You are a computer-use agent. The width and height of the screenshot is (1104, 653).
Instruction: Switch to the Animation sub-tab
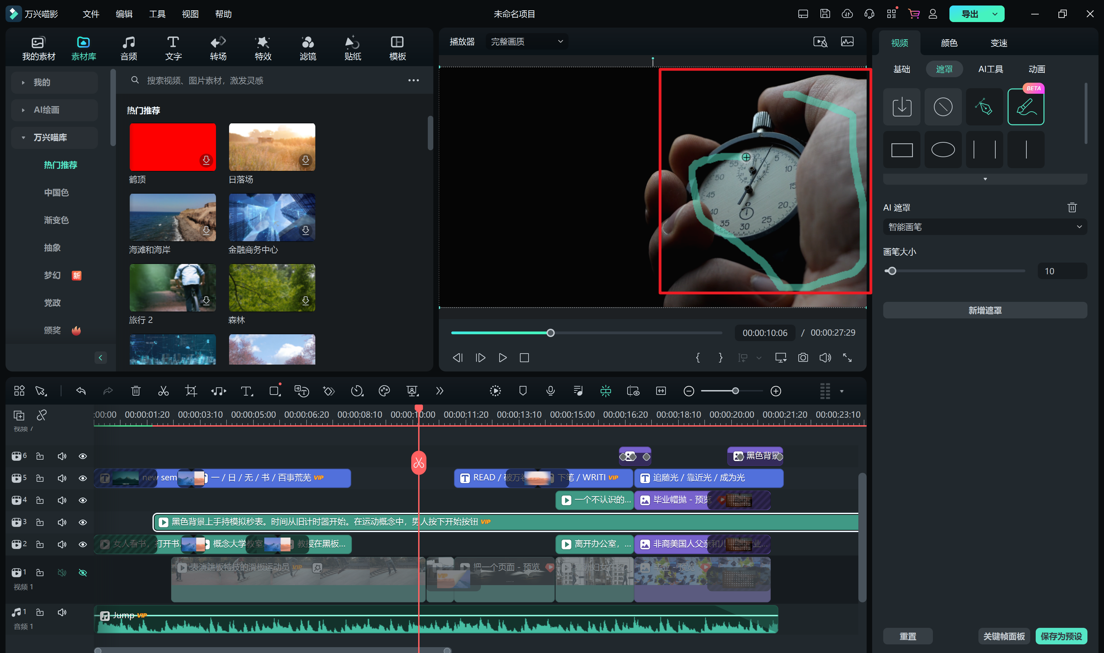(1036, 69)
